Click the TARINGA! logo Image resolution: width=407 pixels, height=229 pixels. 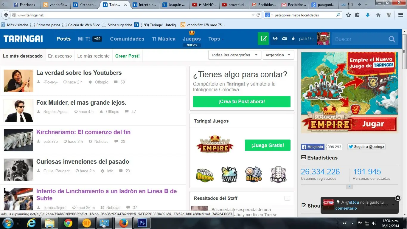click(23, 39)
